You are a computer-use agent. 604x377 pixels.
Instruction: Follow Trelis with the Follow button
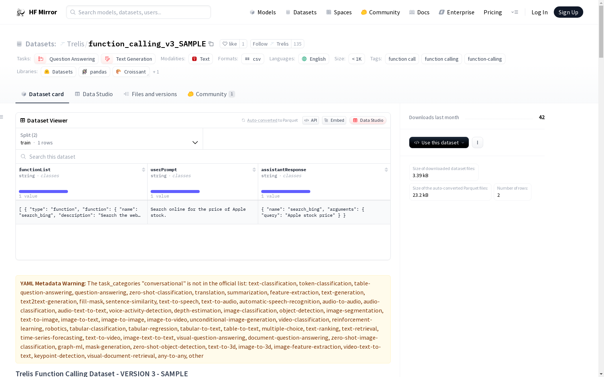[270, 44]
